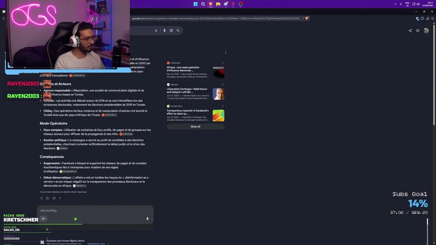Image resolution: width=436 pixels, height=245 pixels.
Task: Show hidden system tray icons chevron
Action: coord(395,4)
